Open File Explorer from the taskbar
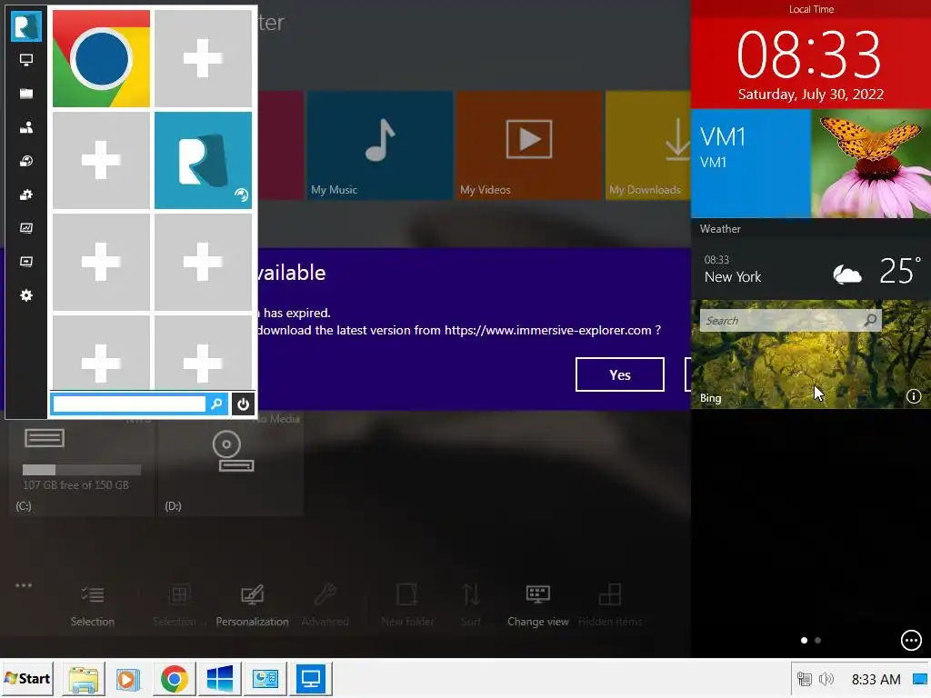Viewport: 931px width, 698px height. pos(84,678)
